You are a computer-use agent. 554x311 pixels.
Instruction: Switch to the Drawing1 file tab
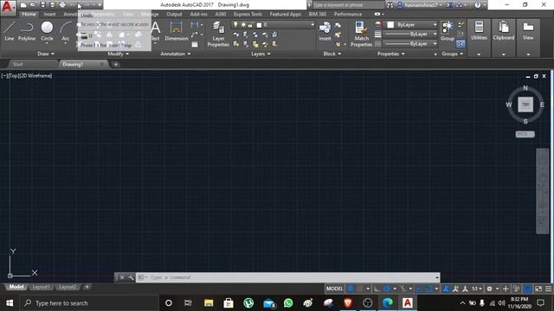tap(73, 64)
